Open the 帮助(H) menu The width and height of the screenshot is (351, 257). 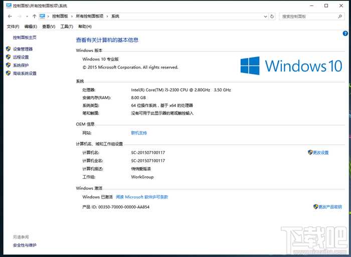tap(85, 26)
